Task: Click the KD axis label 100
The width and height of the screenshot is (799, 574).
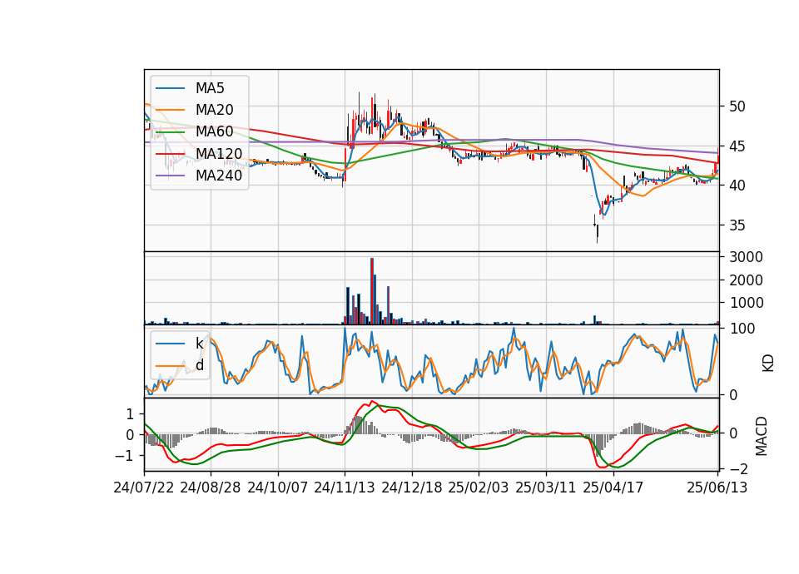Action: click(742, 329)
